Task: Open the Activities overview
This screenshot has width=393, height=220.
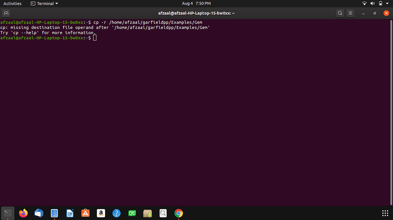Action: [12, 3]
